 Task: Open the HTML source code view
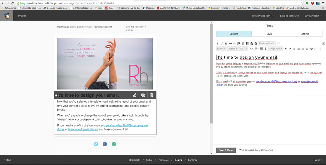[x=279, y=43]
